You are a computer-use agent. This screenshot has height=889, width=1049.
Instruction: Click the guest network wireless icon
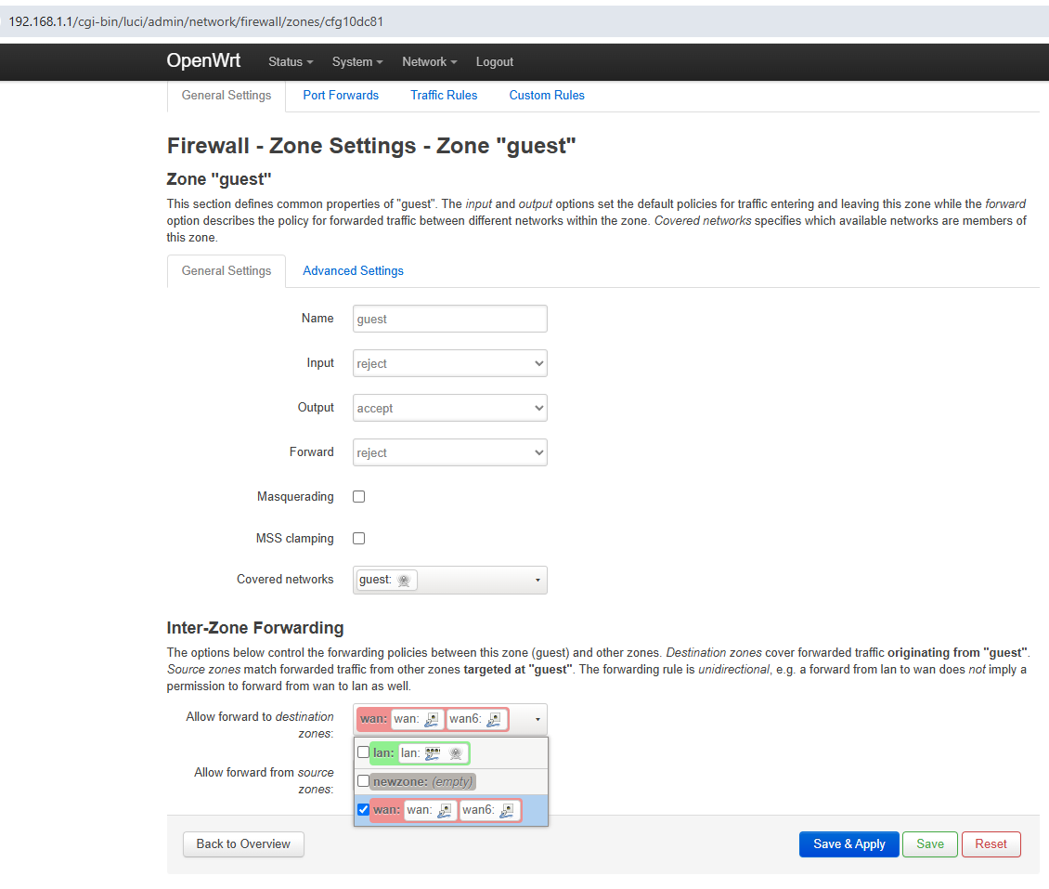coord(404,580)
